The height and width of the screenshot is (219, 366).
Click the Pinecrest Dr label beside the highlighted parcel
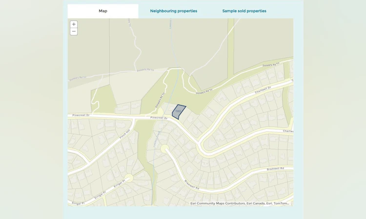pos(159,118)
